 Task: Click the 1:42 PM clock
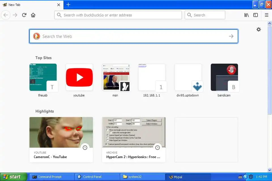[262, 177]
